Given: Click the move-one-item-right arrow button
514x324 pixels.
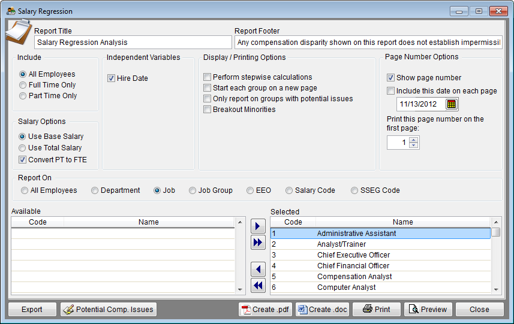Looking at the screenshot, I should 258,226.
